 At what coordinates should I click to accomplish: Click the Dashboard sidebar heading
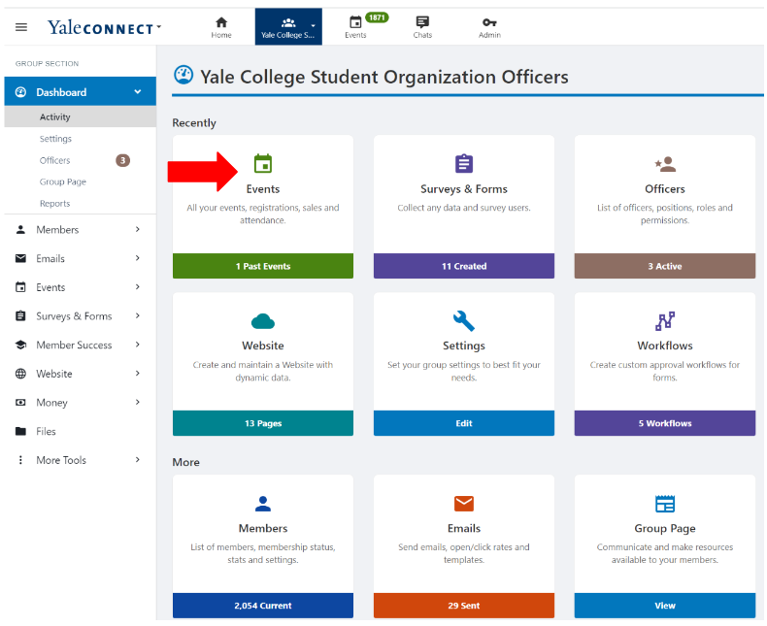point(81,91)
